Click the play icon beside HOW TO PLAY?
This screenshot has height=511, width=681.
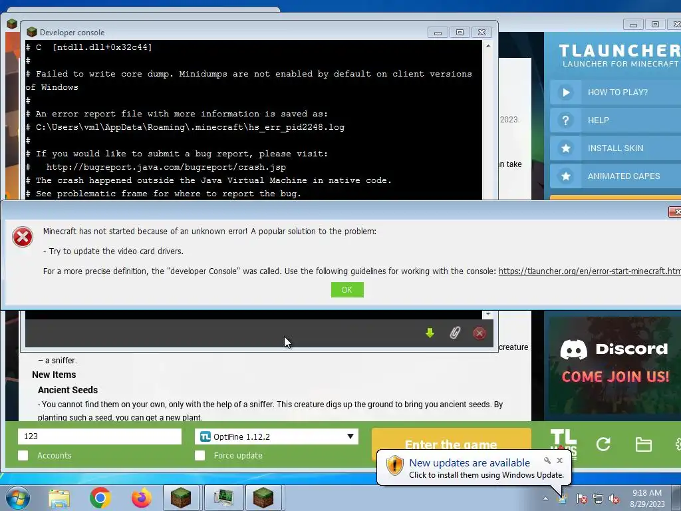566,92
